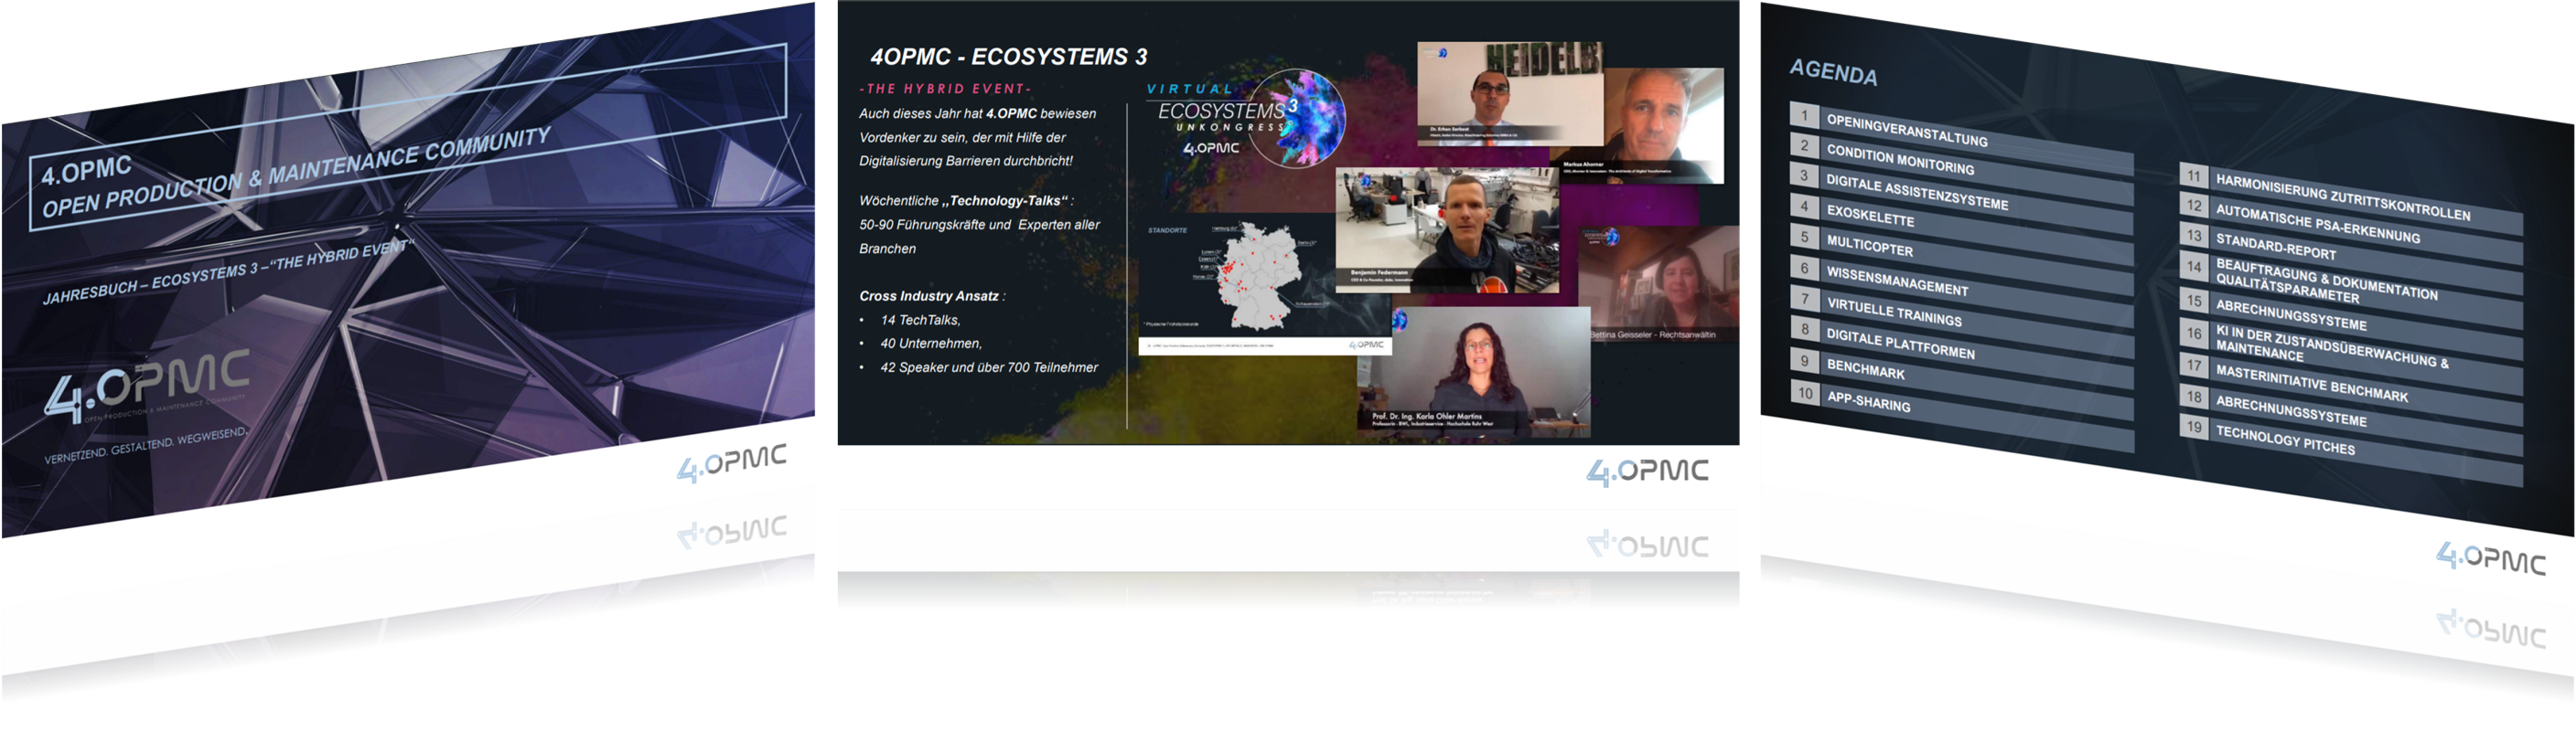The width and height of the screenshot is (2576, 742).
Task: Click the 4.OPMC logo beneath the middle slide
Action: 1647,472
